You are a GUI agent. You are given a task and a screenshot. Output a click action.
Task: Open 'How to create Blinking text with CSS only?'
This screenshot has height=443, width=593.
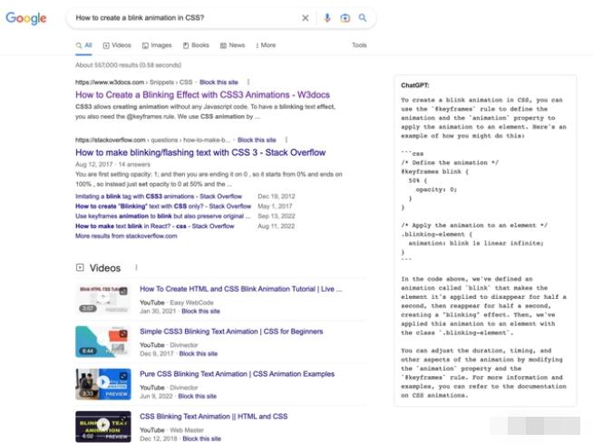click(x=163, y=207)
